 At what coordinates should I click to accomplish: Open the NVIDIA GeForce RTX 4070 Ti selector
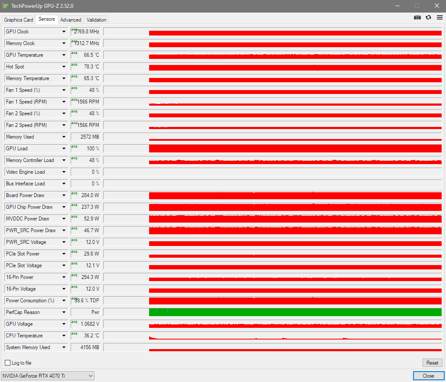click(48, 376)
